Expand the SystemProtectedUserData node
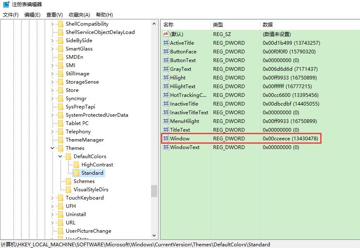Screen dimensions: 360x248 (x=53, y=115)
